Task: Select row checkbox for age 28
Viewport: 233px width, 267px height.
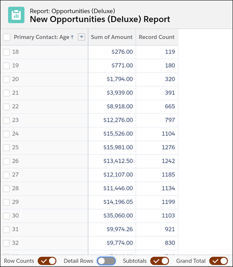Action: point(7,188)
